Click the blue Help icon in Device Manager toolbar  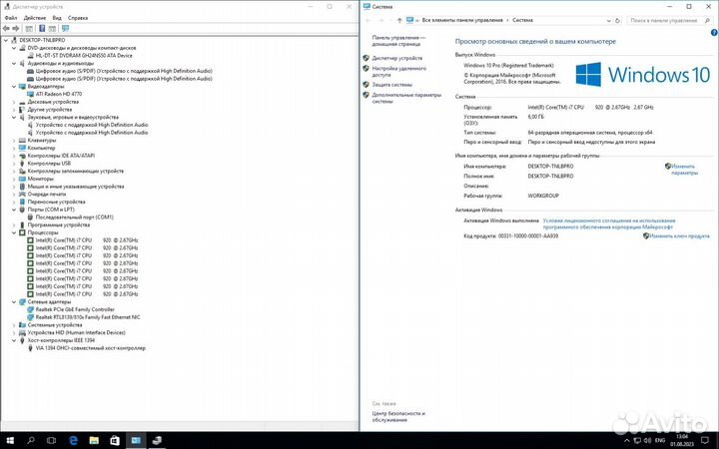click(x=42, y=28)
